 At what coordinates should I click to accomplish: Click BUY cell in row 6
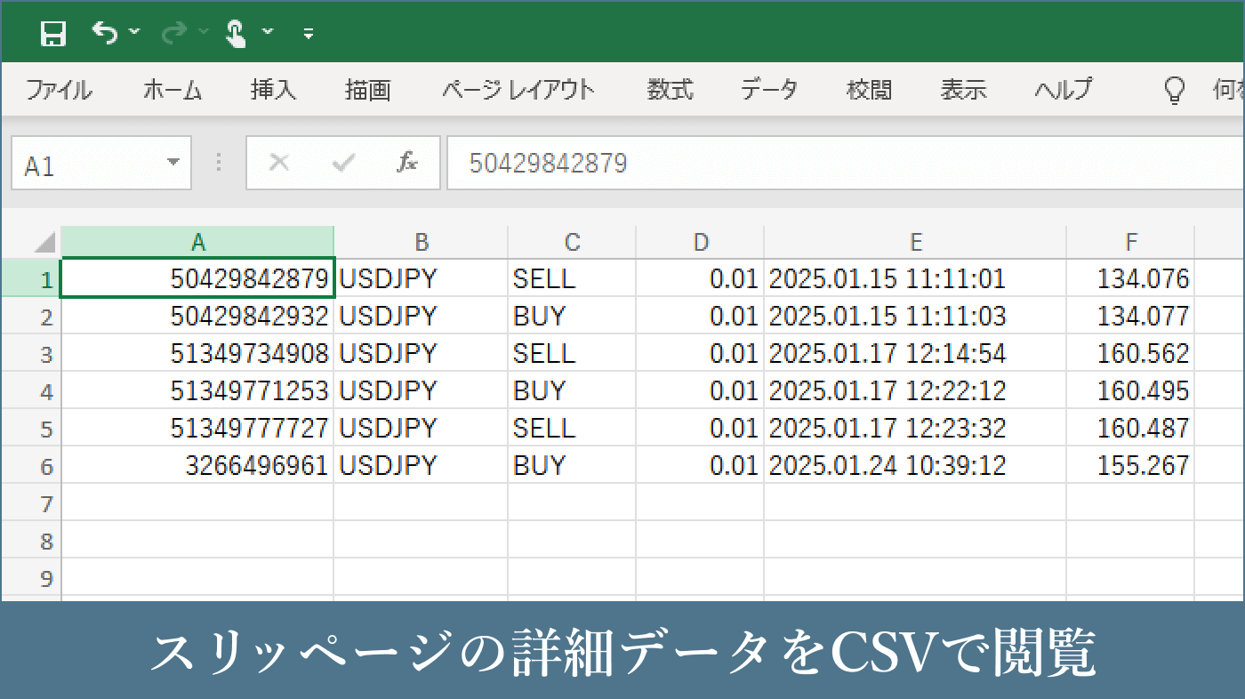572,465
